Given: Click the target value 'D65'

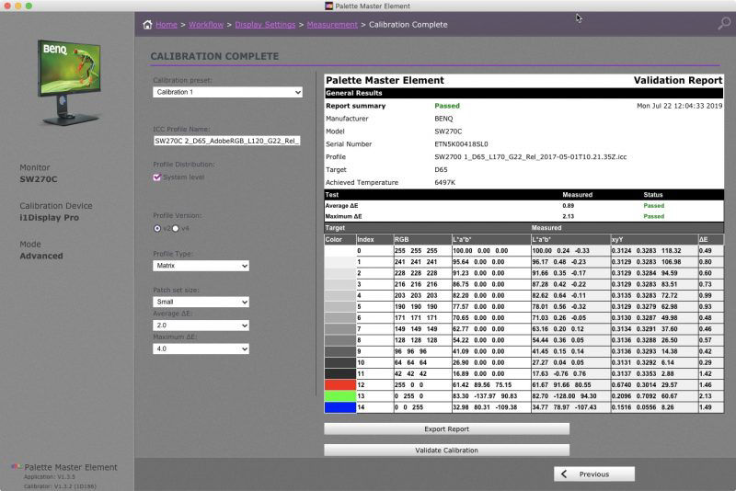Looking at the screenshot, I should 442,170.
